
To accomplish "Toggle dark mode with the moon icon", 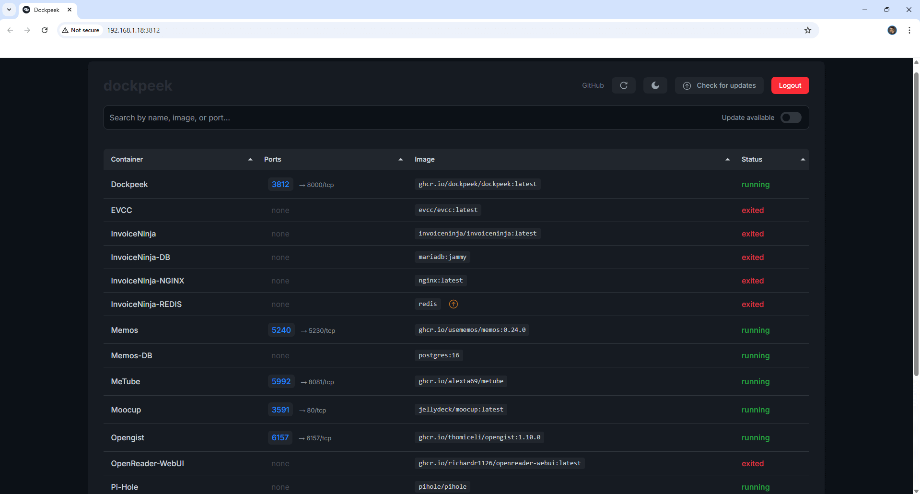I will [655, 85].
